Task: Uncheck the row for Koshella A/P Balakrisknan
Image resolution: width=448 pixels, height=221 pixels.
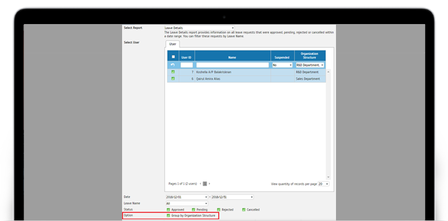Action: [x=173, y=72]
